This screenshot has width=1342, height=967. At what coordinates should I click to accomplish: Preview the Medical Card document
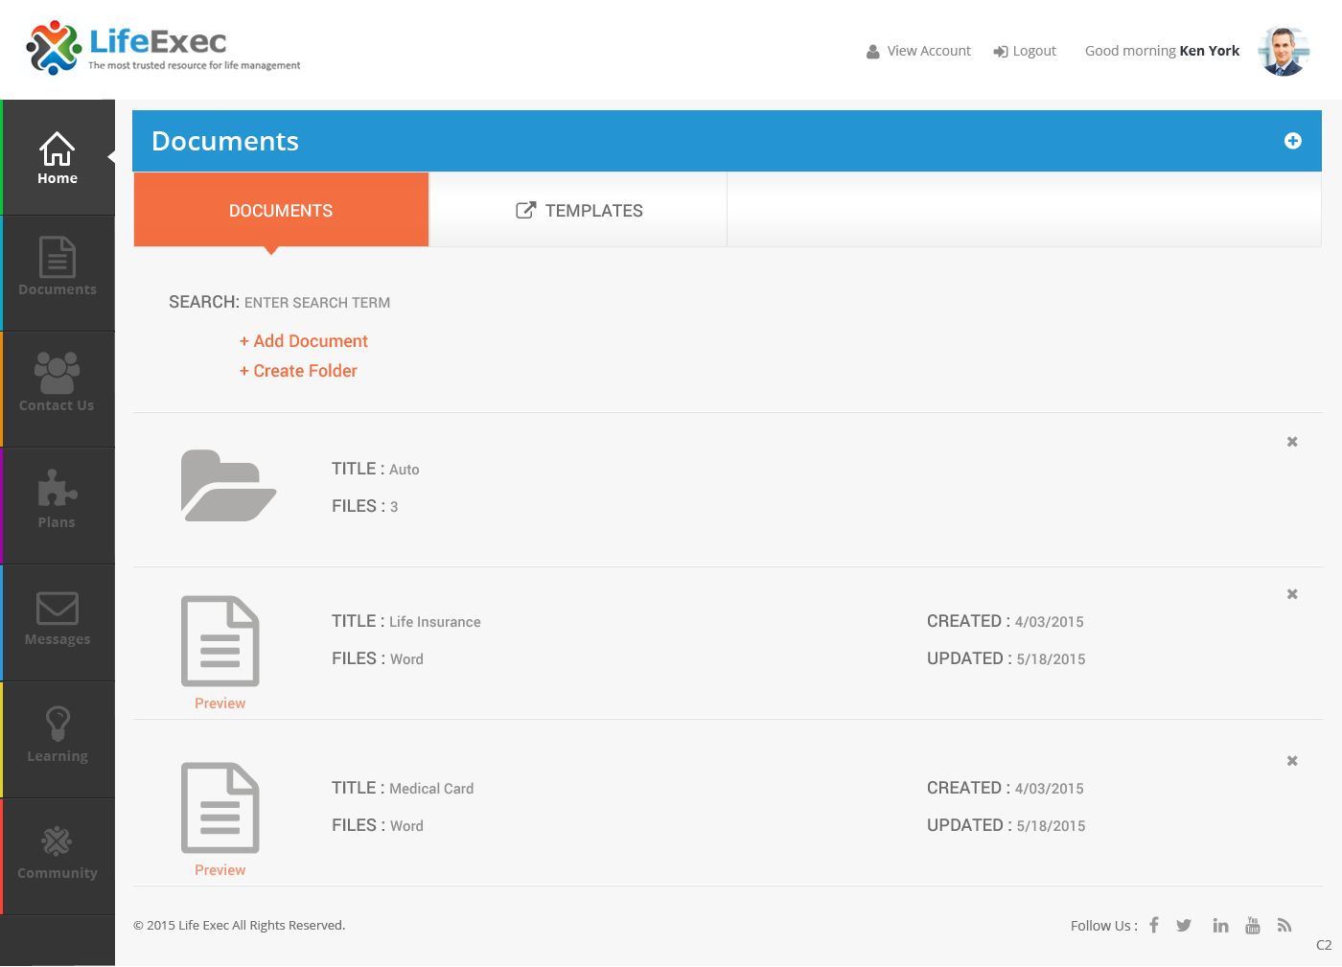(x=220, y=869)
